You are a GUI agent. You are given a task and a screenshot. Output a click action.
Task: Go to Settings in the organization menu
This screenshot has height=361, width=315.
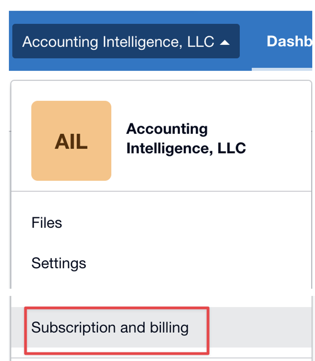pyautogui.click(x=59, y=263)
